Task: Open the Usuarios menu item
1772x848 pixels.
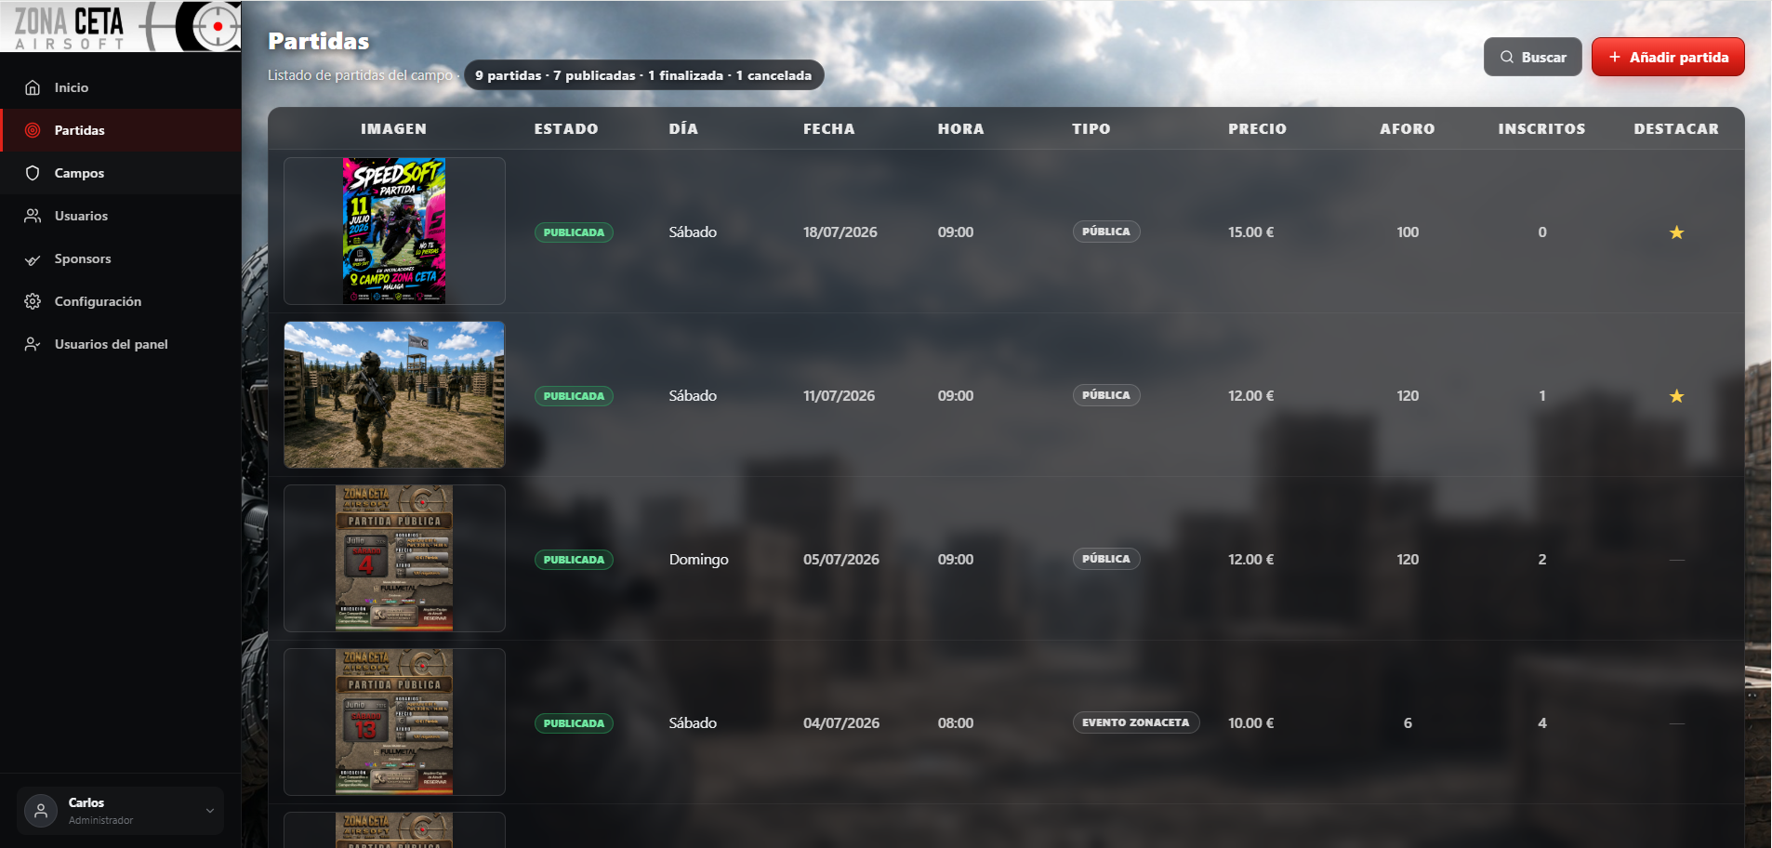Action: pyautogui.click(x=121, y=216)
